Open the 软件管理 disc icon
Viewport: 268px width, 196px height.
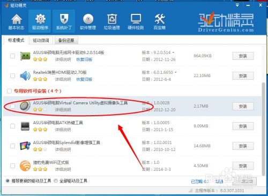click(x=88, y=22)
